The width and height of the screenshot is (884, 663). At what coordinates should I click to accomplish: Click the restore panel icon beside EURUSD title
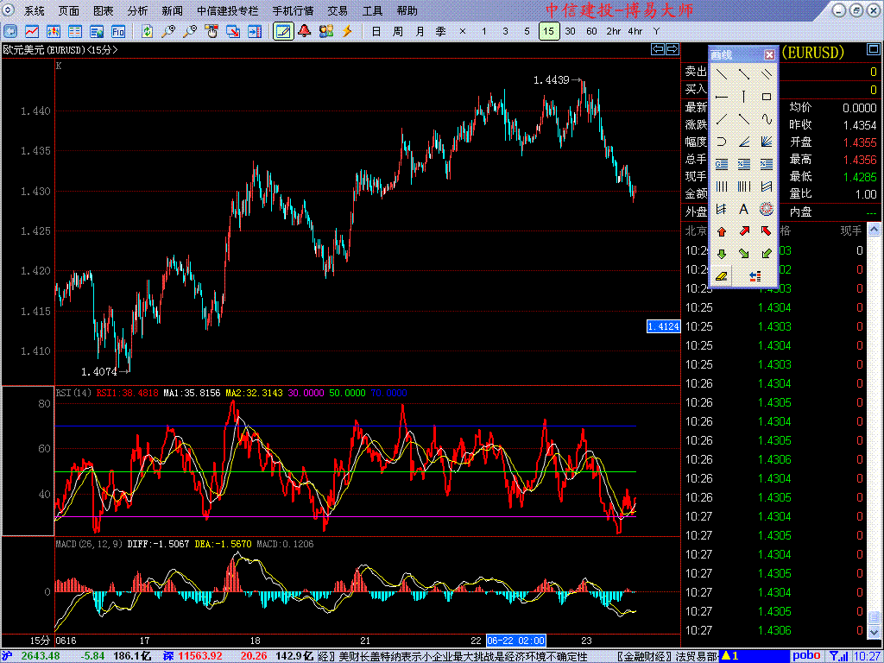click(874, 50)
